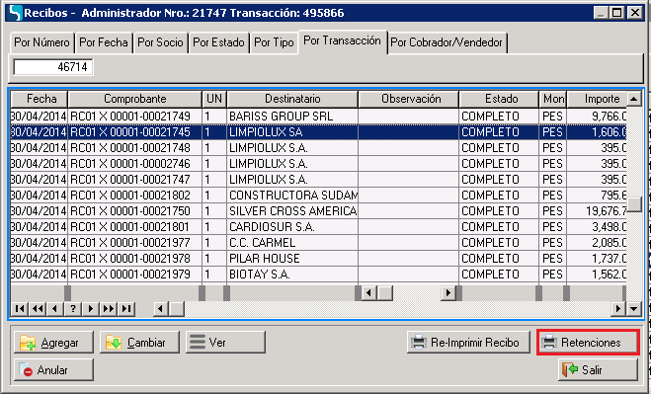Select the CONSTRUCTORA SUDAM row

click(x=318, y=196)
